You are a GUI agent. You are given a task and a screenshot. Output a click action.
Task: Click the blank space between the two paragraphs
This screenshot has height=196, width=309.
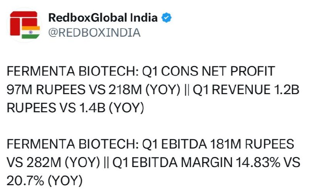[x=154, y=126]
